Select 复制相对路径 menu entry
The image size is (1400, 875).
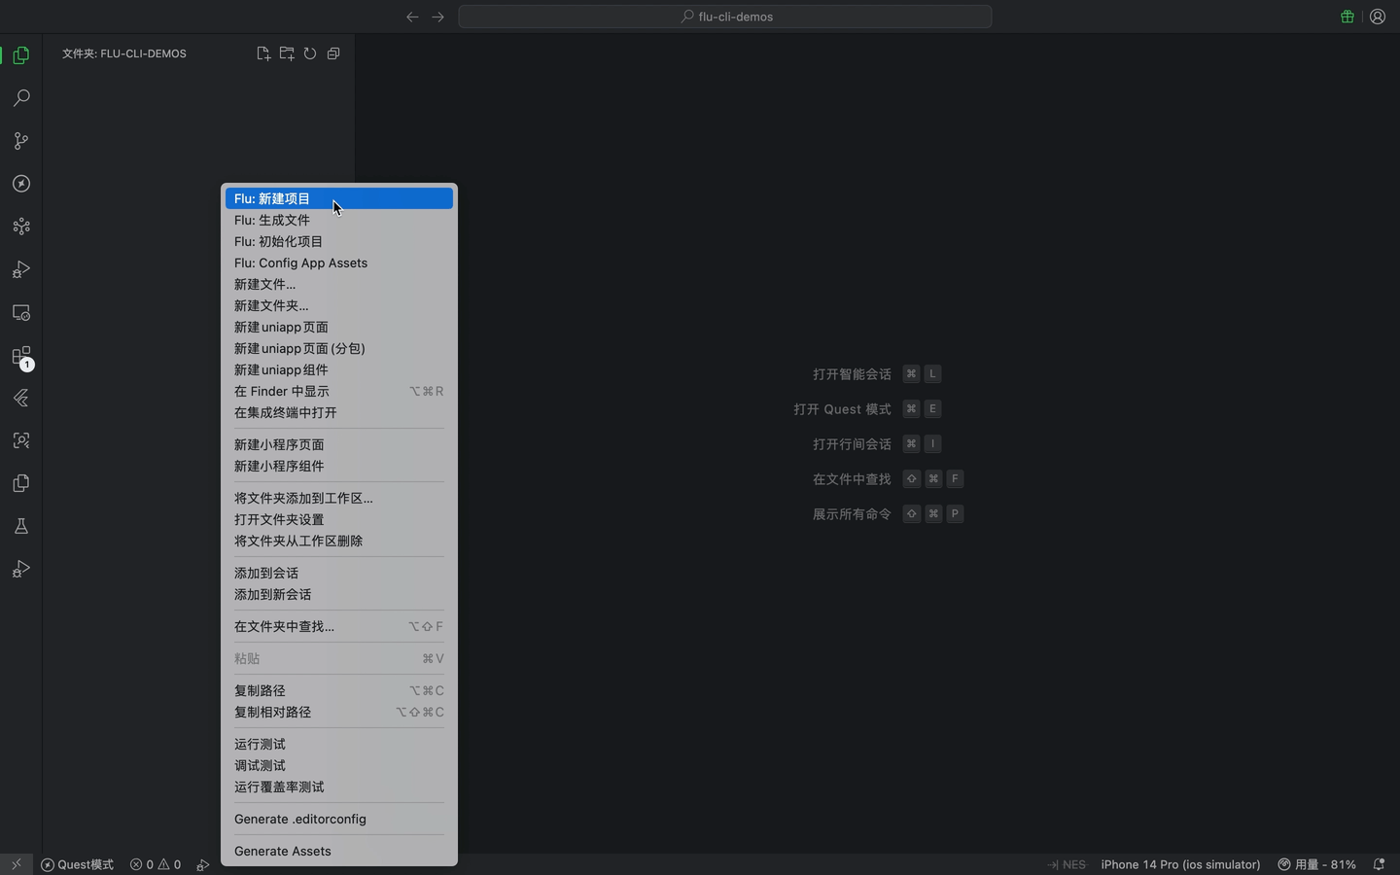[x=339, y=712]
